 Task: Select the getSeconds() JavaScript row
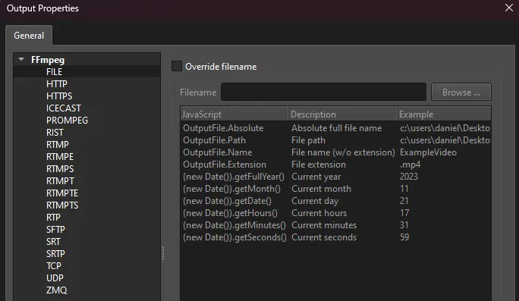(x=335, y=237)
